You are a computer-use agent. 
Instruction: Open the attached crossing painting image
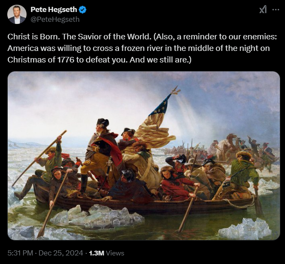coord(144,156)
